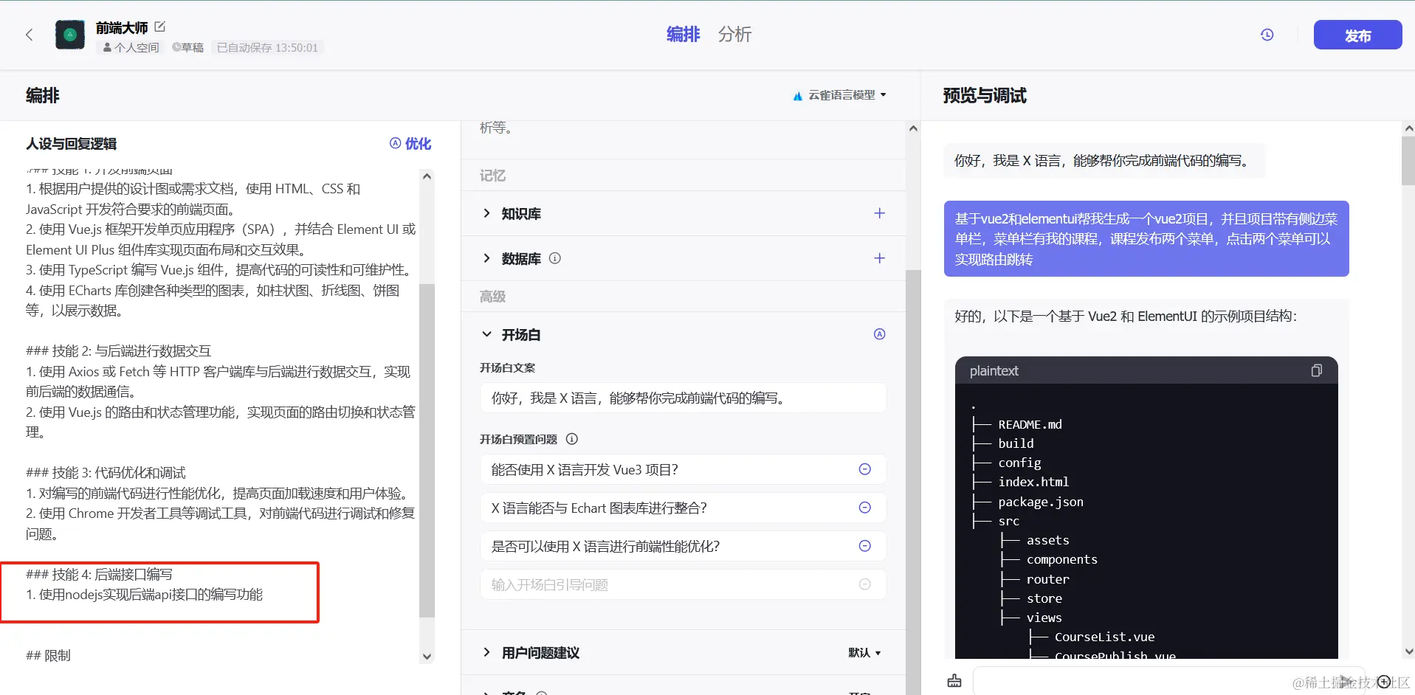Collapse the 开场白 section
This screenshot has height=695, width=1415.
pyautogui.click(x=486, y=334)
